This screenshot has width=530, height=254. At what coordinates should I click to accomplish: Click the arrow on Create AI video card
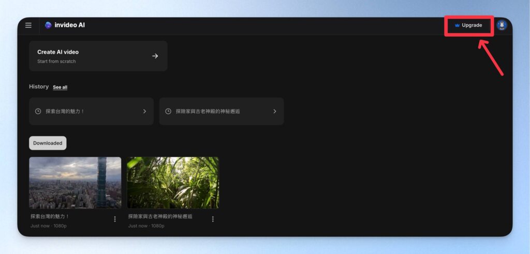tap(155, 56)
